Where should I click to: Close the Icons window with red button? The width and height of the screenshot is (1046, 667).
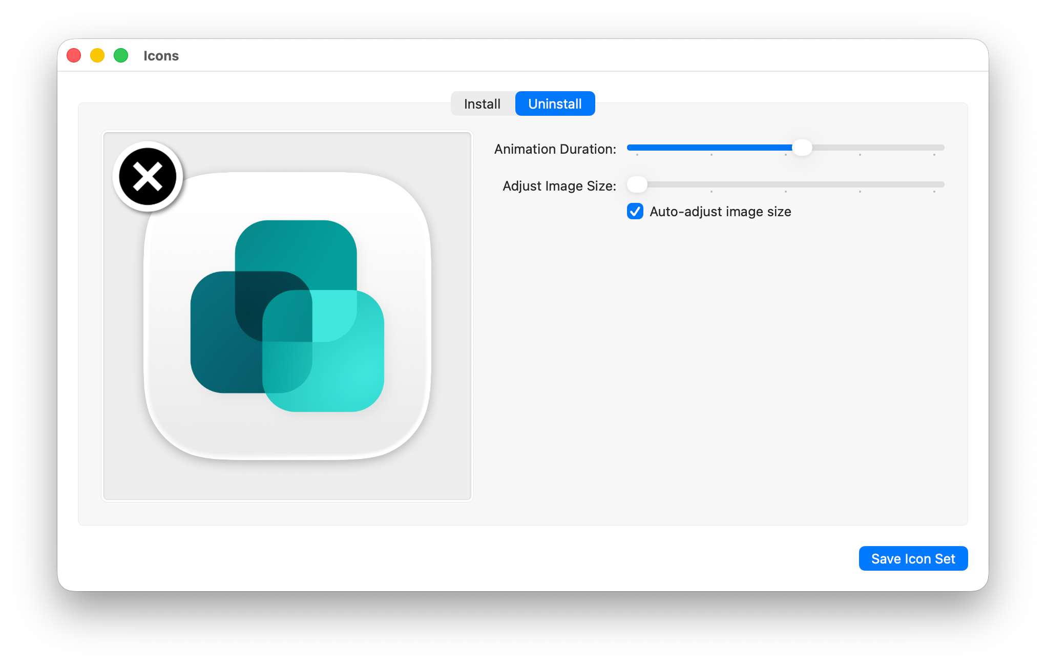click(74, 55)
